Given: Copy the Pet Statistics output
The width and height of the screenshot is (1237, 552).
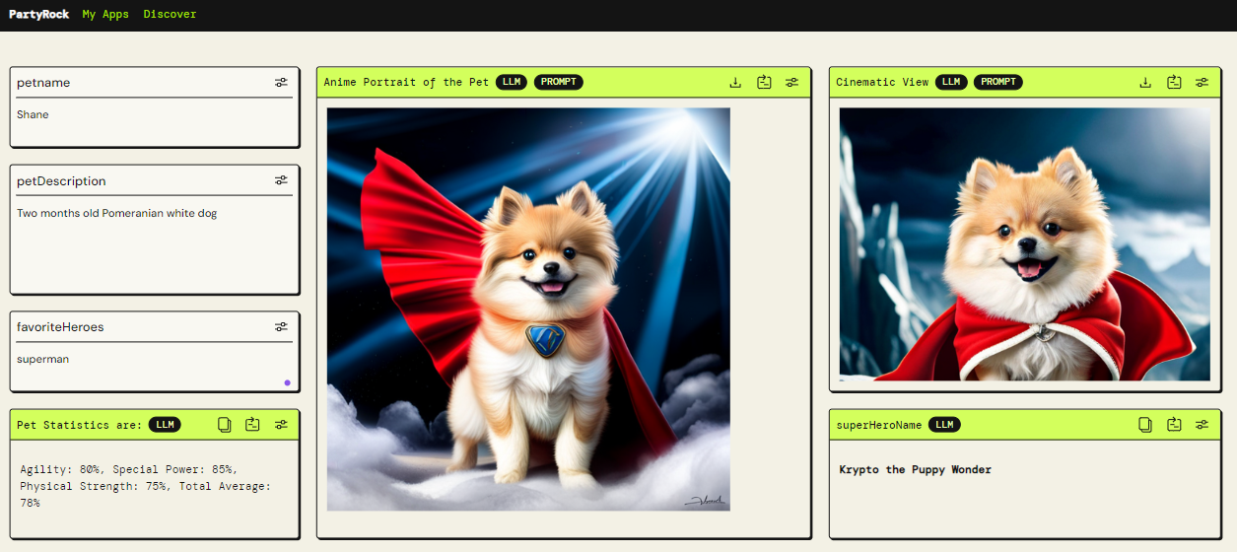Looking at the screenshot, I should (x=225, y=425).
